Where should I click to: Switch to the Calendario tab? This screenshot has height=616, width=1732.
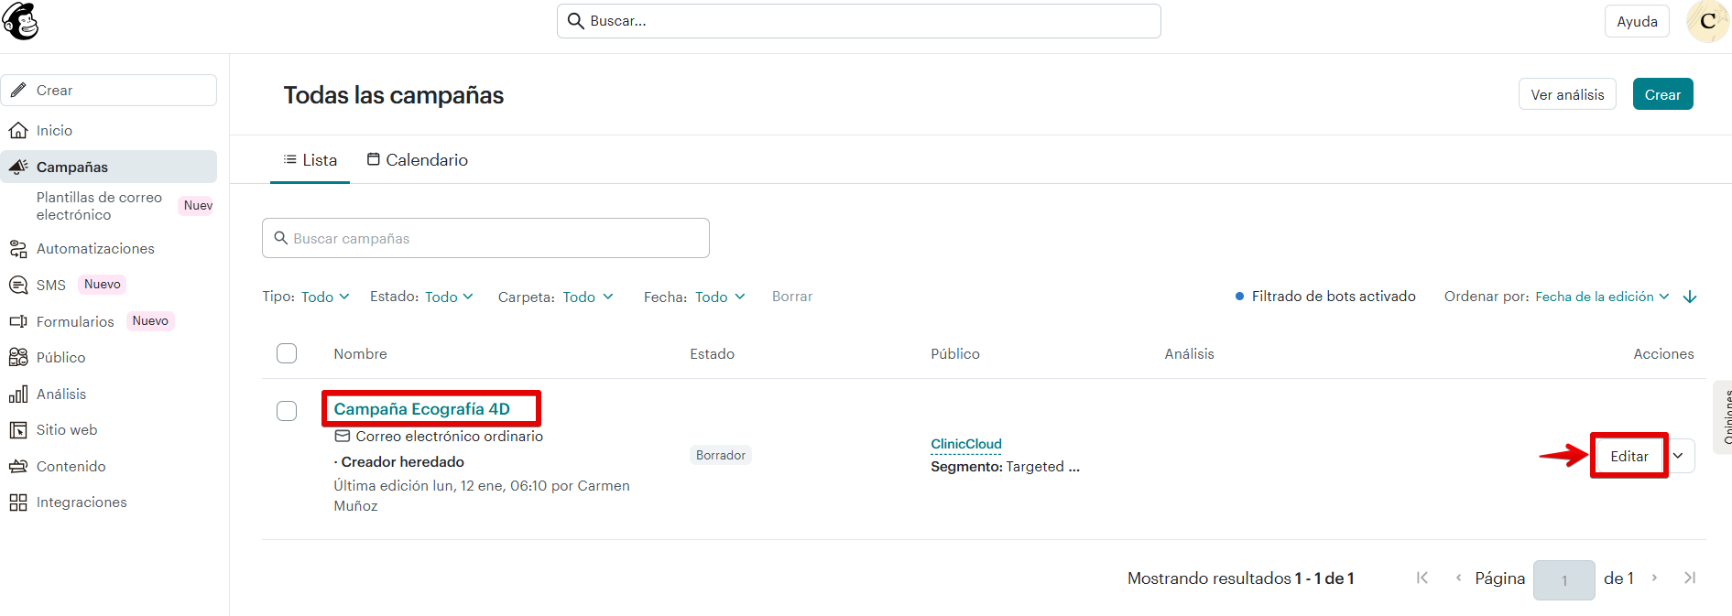pos(417,160)
